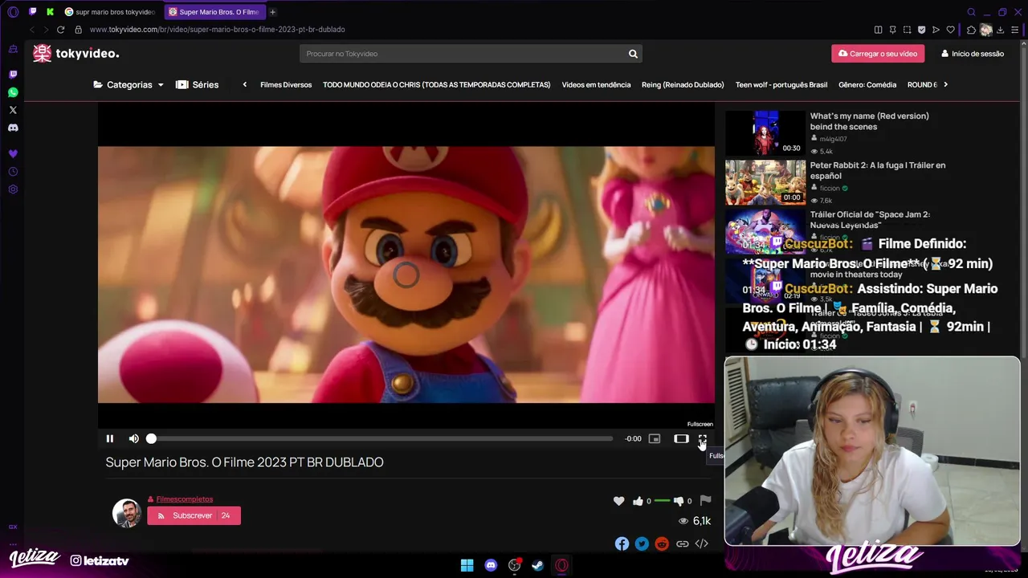
Task: Pause the Mario video playback
Action: (x=110, y=438)
